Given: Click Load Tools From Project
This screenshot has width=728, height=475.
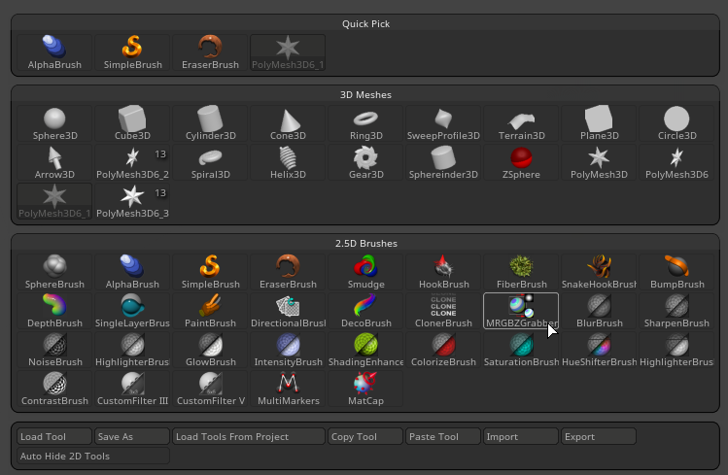Looking at the screenshot, I should pos(248,436).
